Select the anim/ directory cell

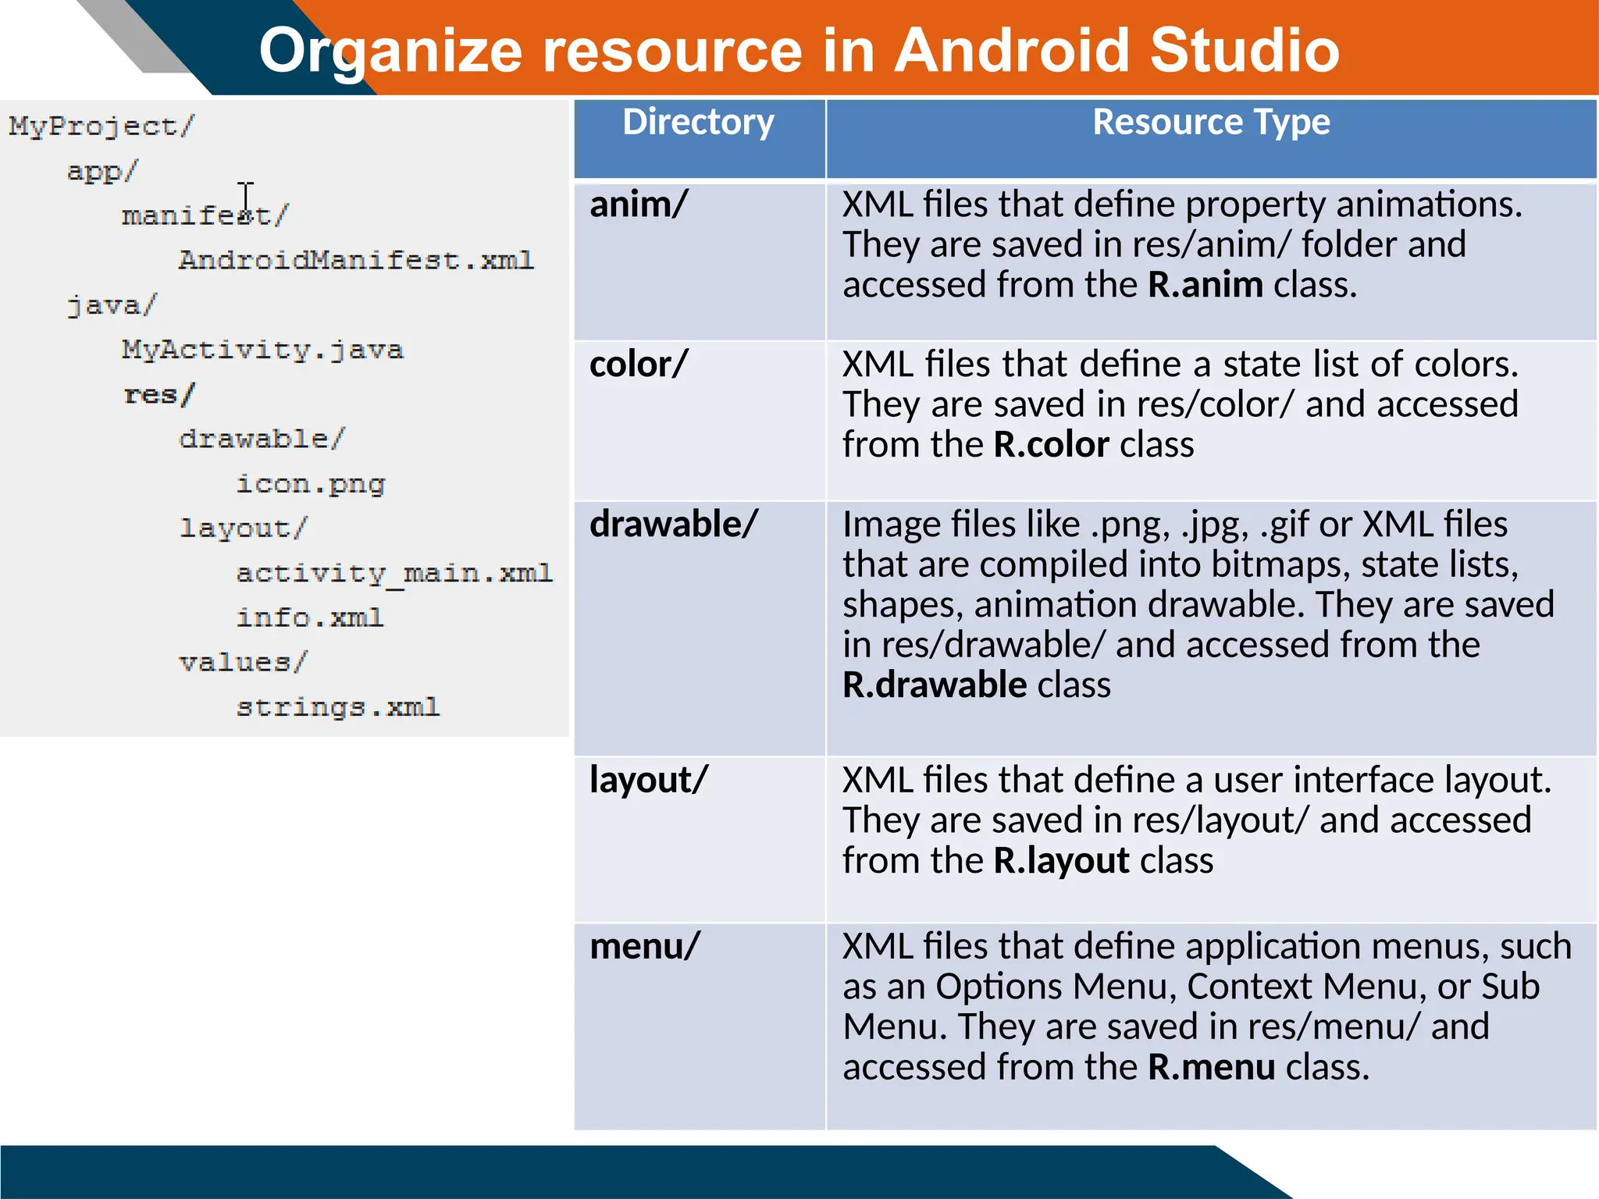click(639, 205)
